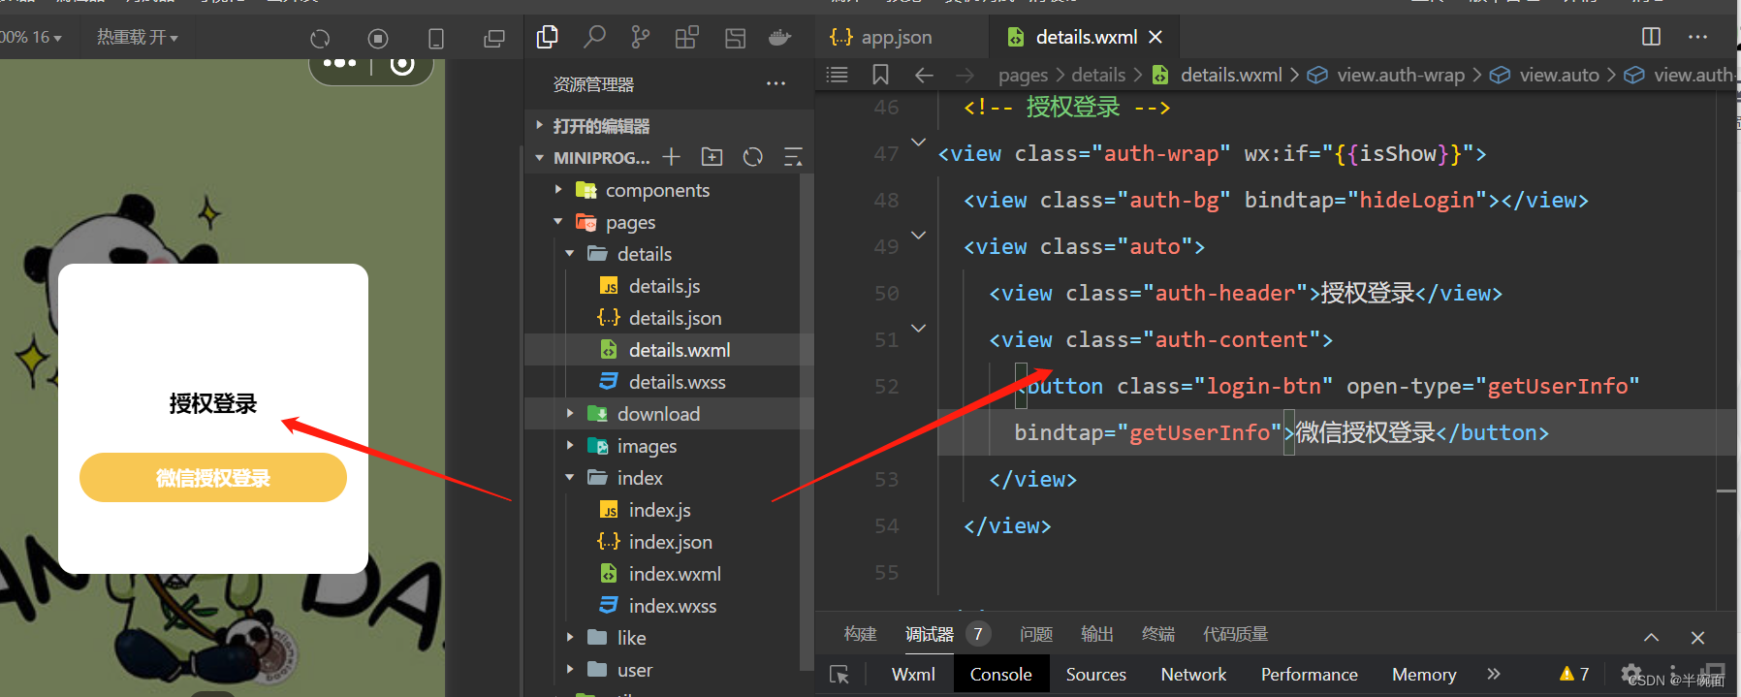Expand the download folder
The height and width of the screenshot is (697, 1741).
point(570,414)
